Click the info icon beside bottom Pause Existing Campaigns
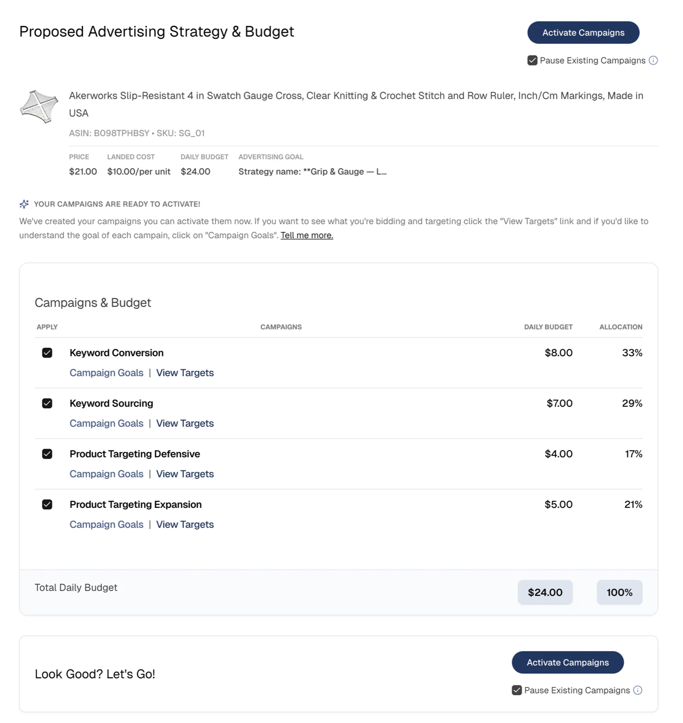 (x=637, y=690)
